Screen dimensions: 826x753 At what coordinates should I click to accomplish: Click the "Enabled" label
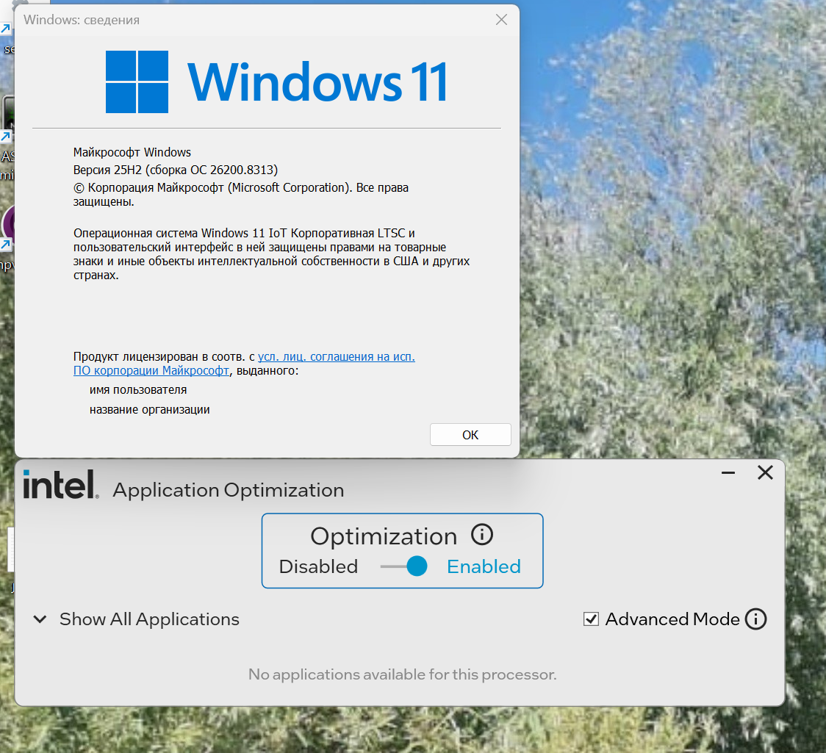(x=484, y=566)
